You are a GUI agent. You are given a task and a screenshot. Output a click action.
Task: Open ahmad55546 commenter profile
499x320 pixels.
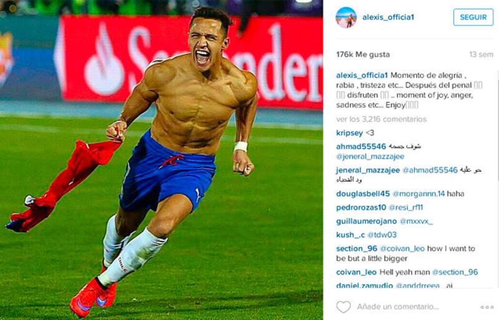pos(361,146)
